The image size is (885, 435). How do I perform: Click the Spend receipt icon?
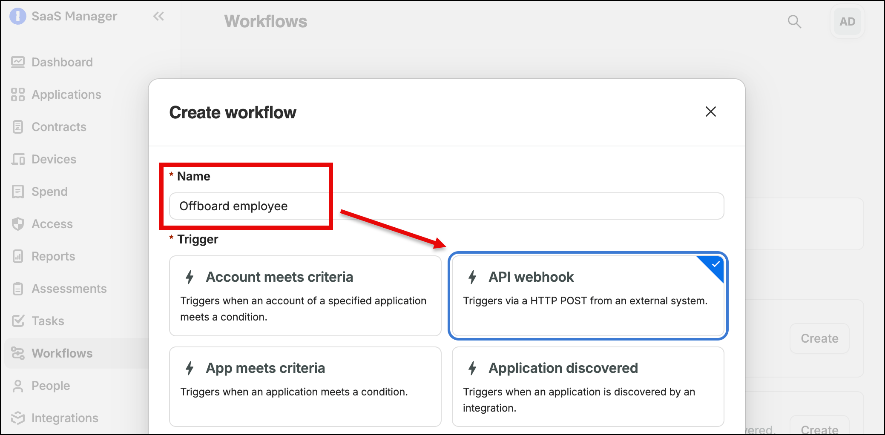pos(18,192)
